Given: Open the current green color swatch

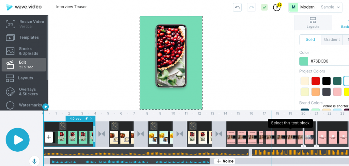Looking at the screenshot, I should click(x=304, y=61).
